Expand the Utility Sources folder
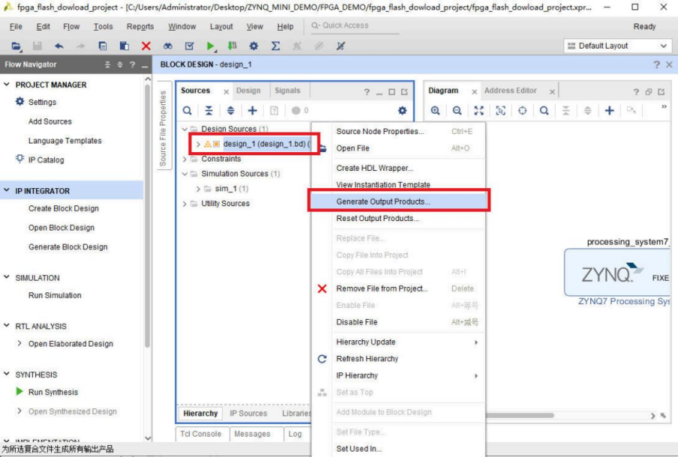Image resolution: width=678 pixels, height=457 pixels. click(x=185, y=204)
